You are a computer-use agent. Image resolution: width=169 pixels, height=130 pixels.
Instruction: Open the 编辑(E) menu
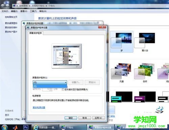[14, 11]
